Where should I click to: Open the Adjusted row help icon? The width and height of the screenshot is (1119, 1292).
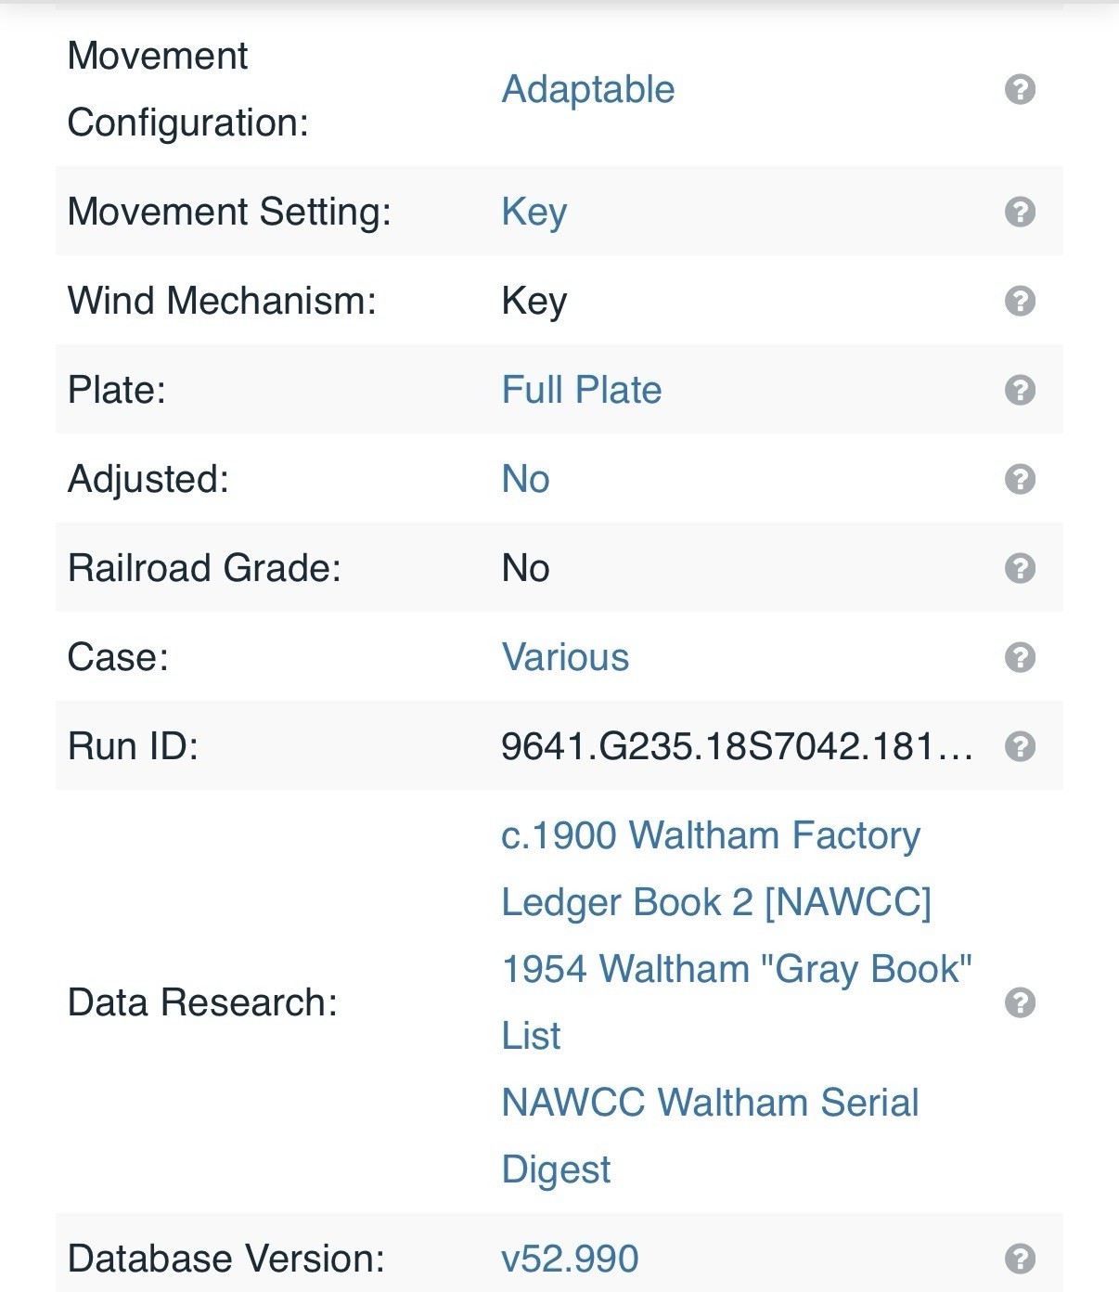[1020, 479]
